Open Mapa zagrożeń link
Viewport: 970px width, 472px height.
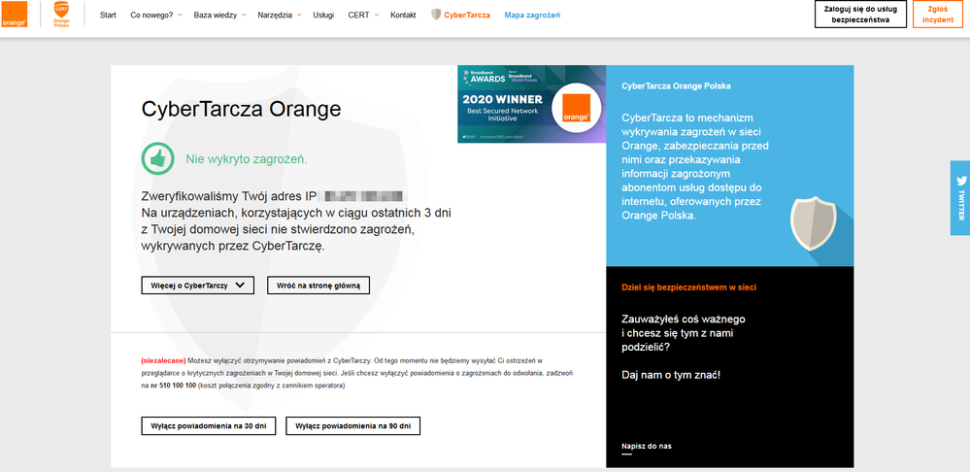point(532,16)
